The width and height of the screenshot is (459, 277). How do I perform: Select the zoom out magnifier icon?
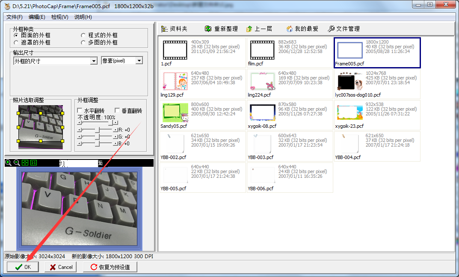click(x=16, y=162)
